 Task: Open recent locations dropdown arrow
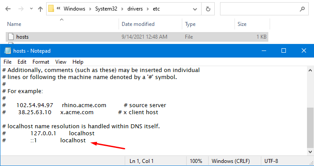point(31,9)
